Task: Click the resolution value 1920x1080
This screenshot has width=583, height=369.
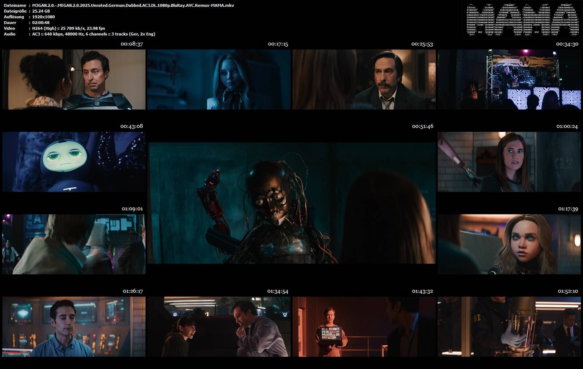Action: (x=43, y=17)
